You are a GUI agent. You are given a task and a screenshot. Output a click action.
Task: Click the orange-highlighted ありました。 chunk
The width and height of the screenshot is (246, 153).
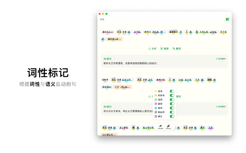tap(114, 39)
